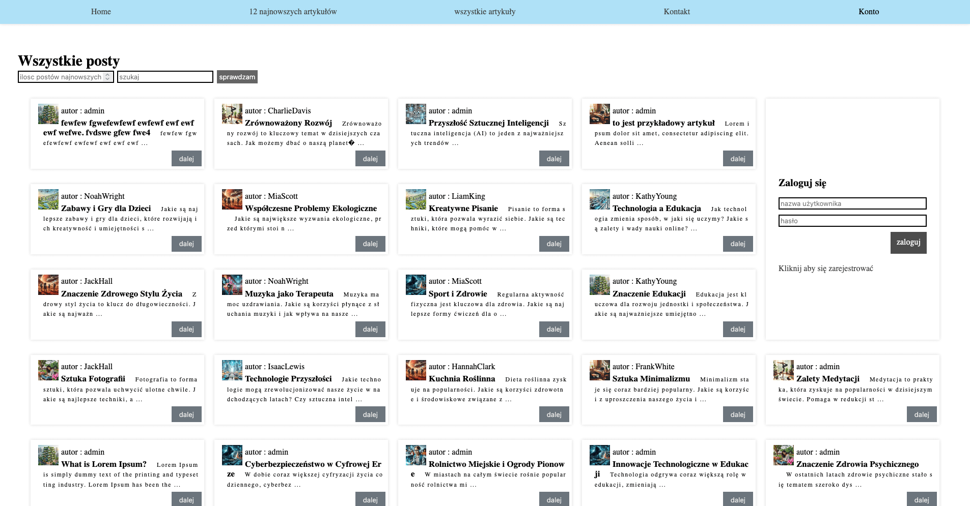Click thumbnail of Sport i Zdrowie post
This screenshot has width=970, height=506.
click(415, 285)
